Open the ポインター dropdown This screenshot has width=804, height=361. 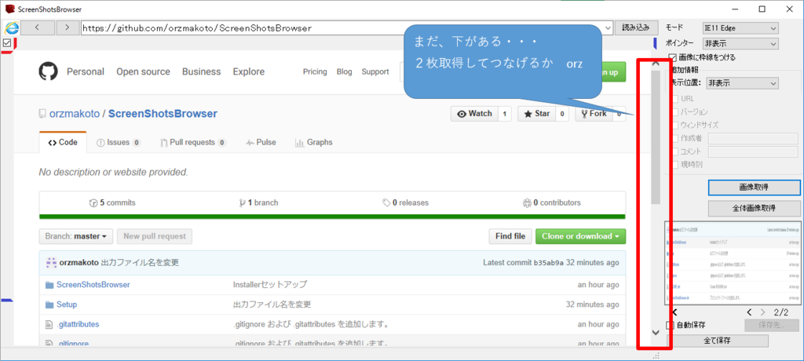point(740,44)
